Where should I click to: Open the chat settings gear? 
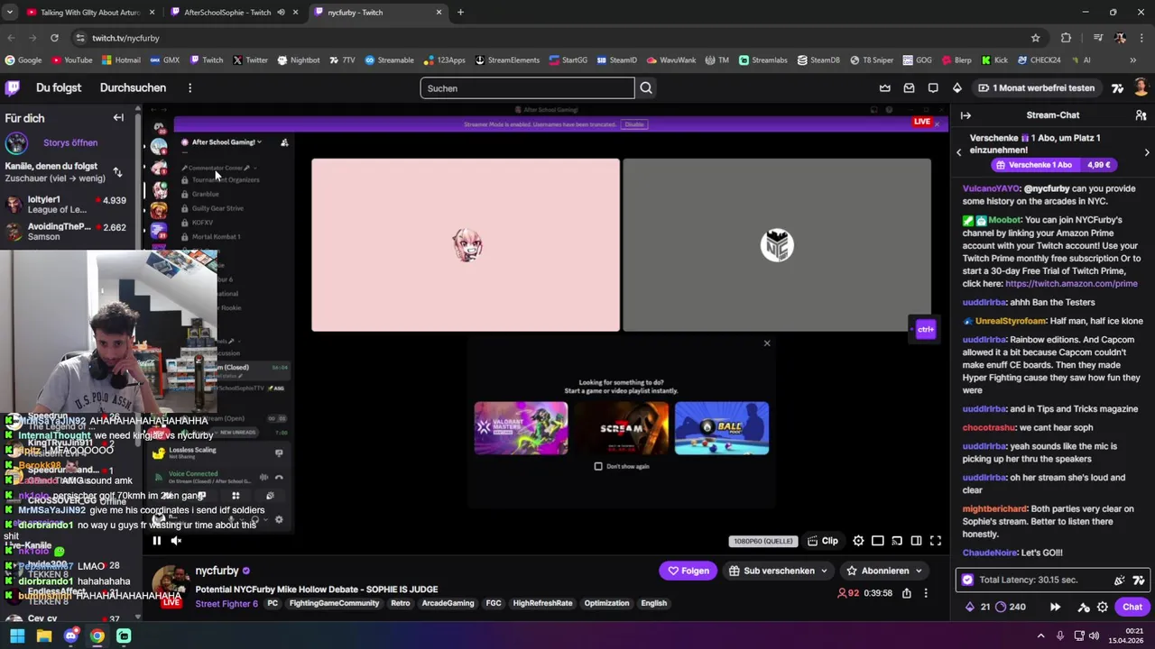coord(1103,607)
